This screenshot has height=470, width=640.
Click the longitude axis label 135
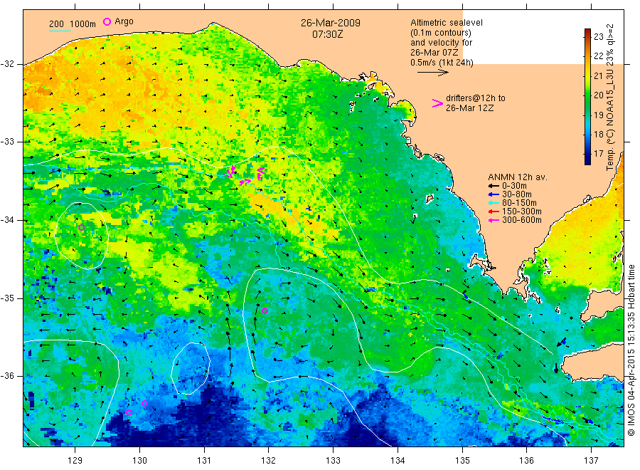pos(462,461)
